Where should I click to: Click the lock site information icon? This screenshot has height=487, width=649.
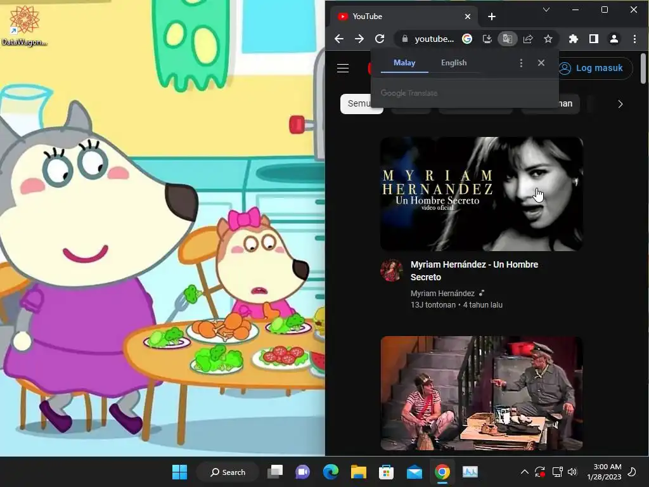pos(405,39)
